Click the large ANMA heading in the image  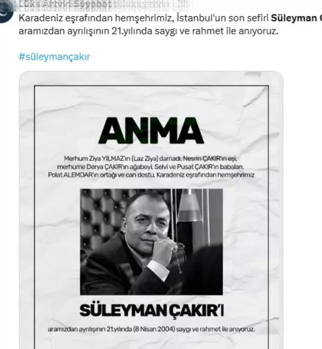pos(151,131)
